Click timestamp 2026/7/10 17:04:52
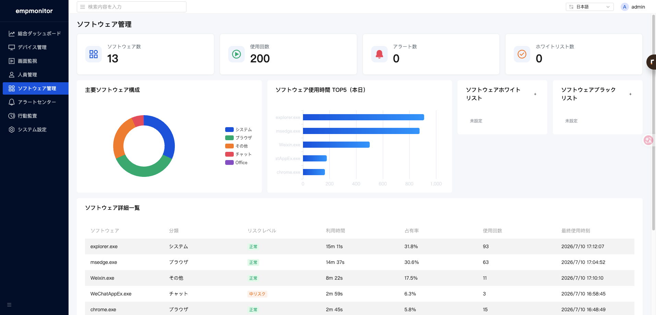 (583, 262)
